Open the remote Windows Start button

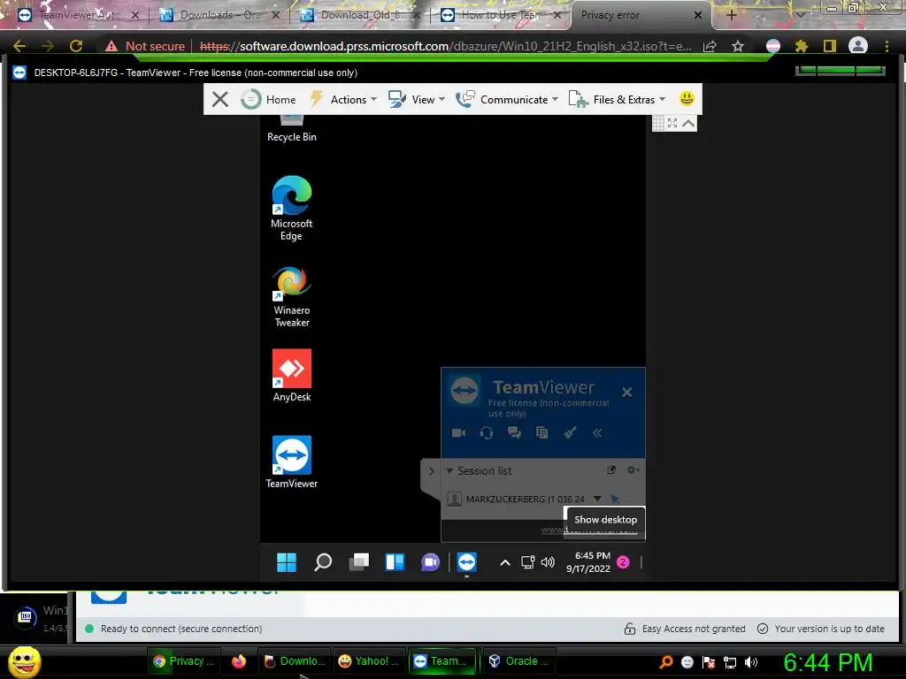287,561
